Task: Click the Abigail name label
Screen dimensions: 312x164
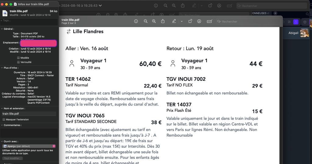Action: (x=293, y=33)
